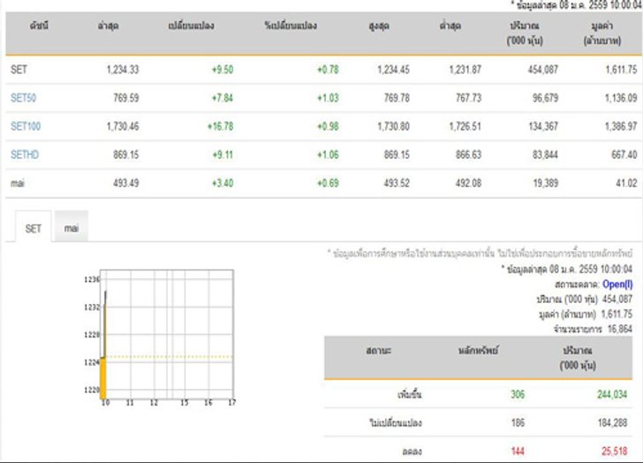Viewport: 643px width, 463px height.
Task: Click SET100 low value 1,726.51
Action: 465,126
